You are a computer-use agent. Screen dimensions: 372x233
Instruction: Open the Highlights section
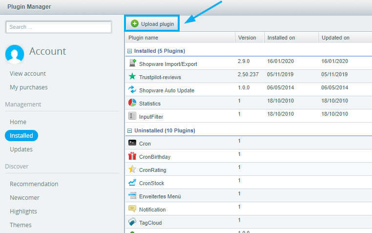point(23,212)
